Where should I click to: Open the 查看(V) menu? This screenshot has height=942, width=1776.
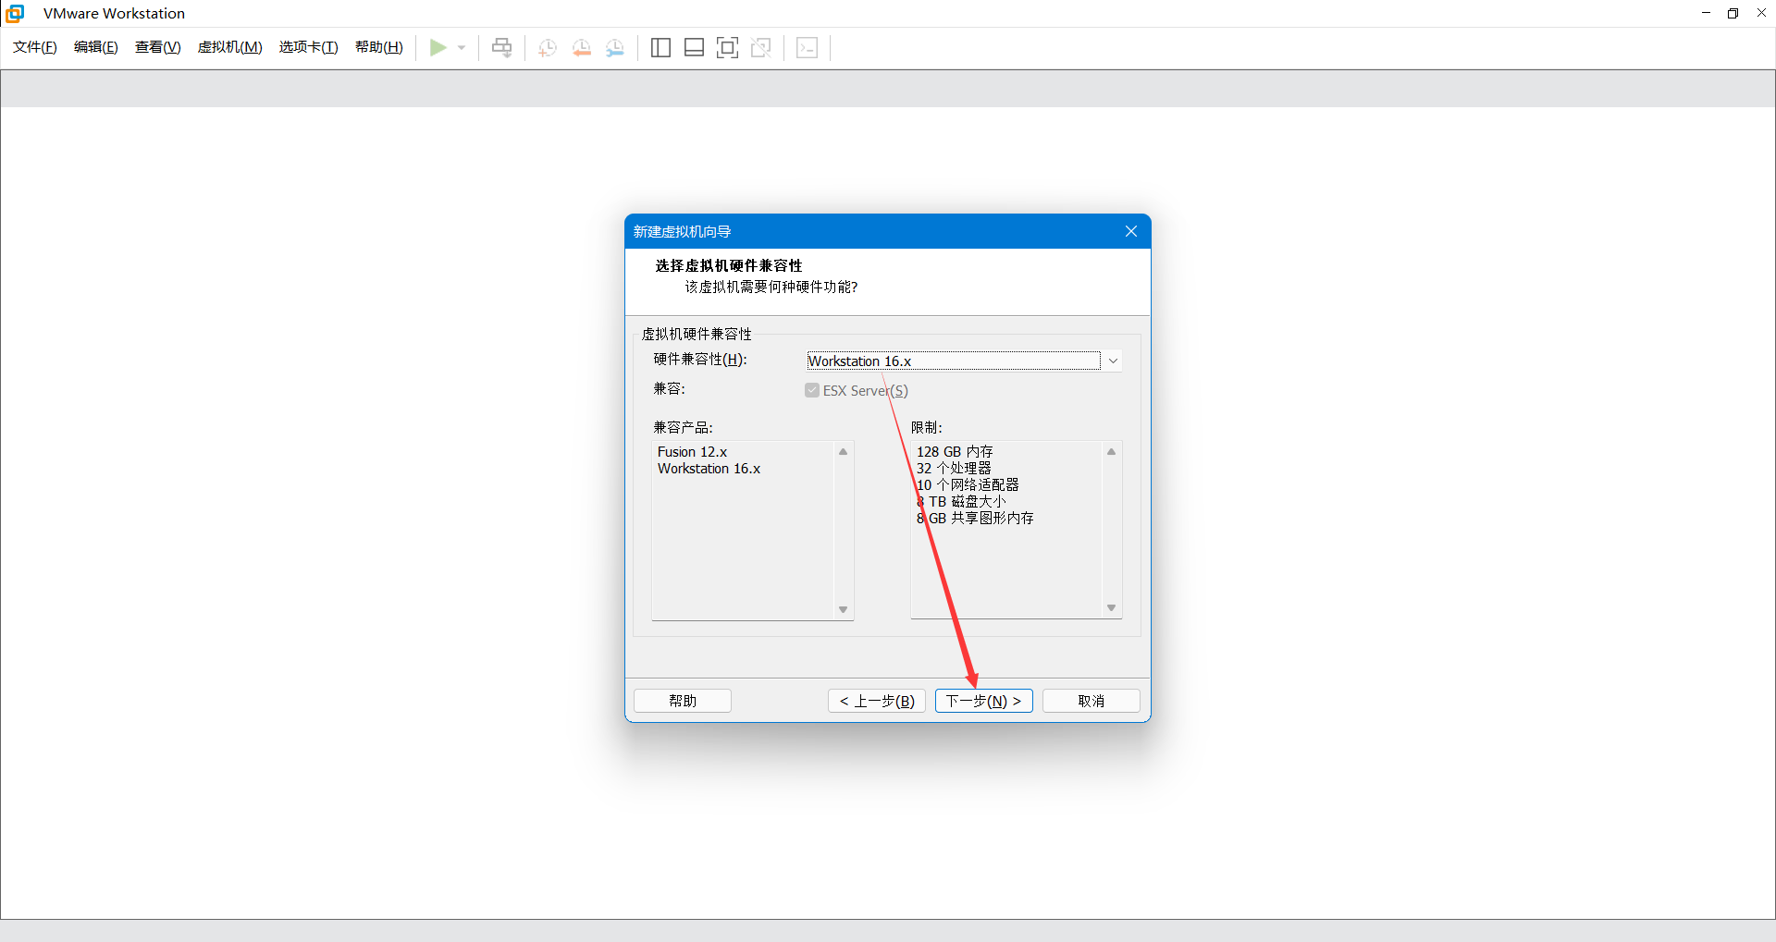(158, 47)
